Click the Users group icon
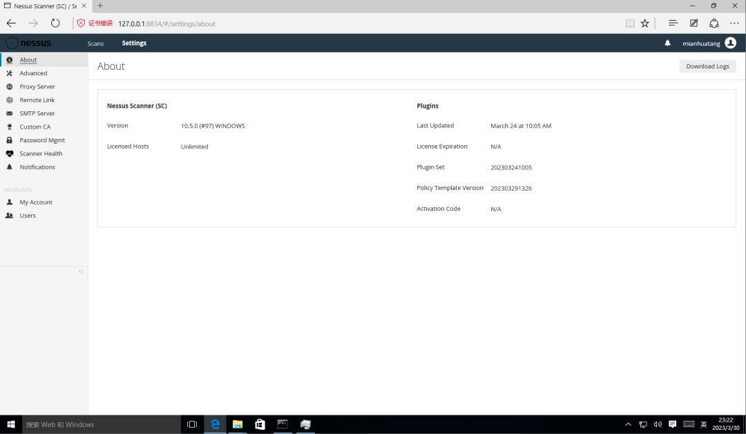 (10, 216)
